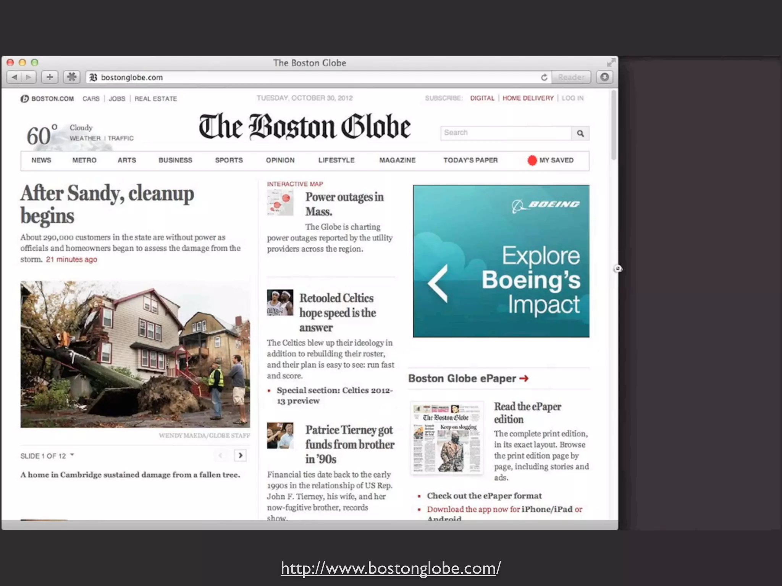Click the power outage map thumbnail
This screenshot has width=782, height=586.
pyautogui.click(x=280, y=203)
